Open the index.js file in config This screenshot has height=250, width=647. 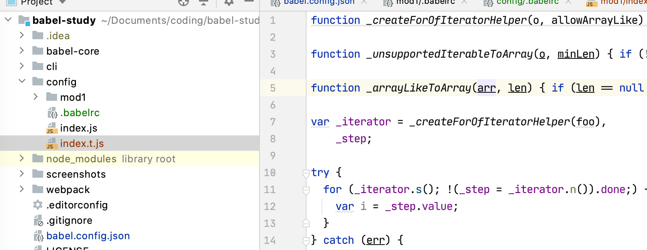pyautogui.click(x=79, y=128)
